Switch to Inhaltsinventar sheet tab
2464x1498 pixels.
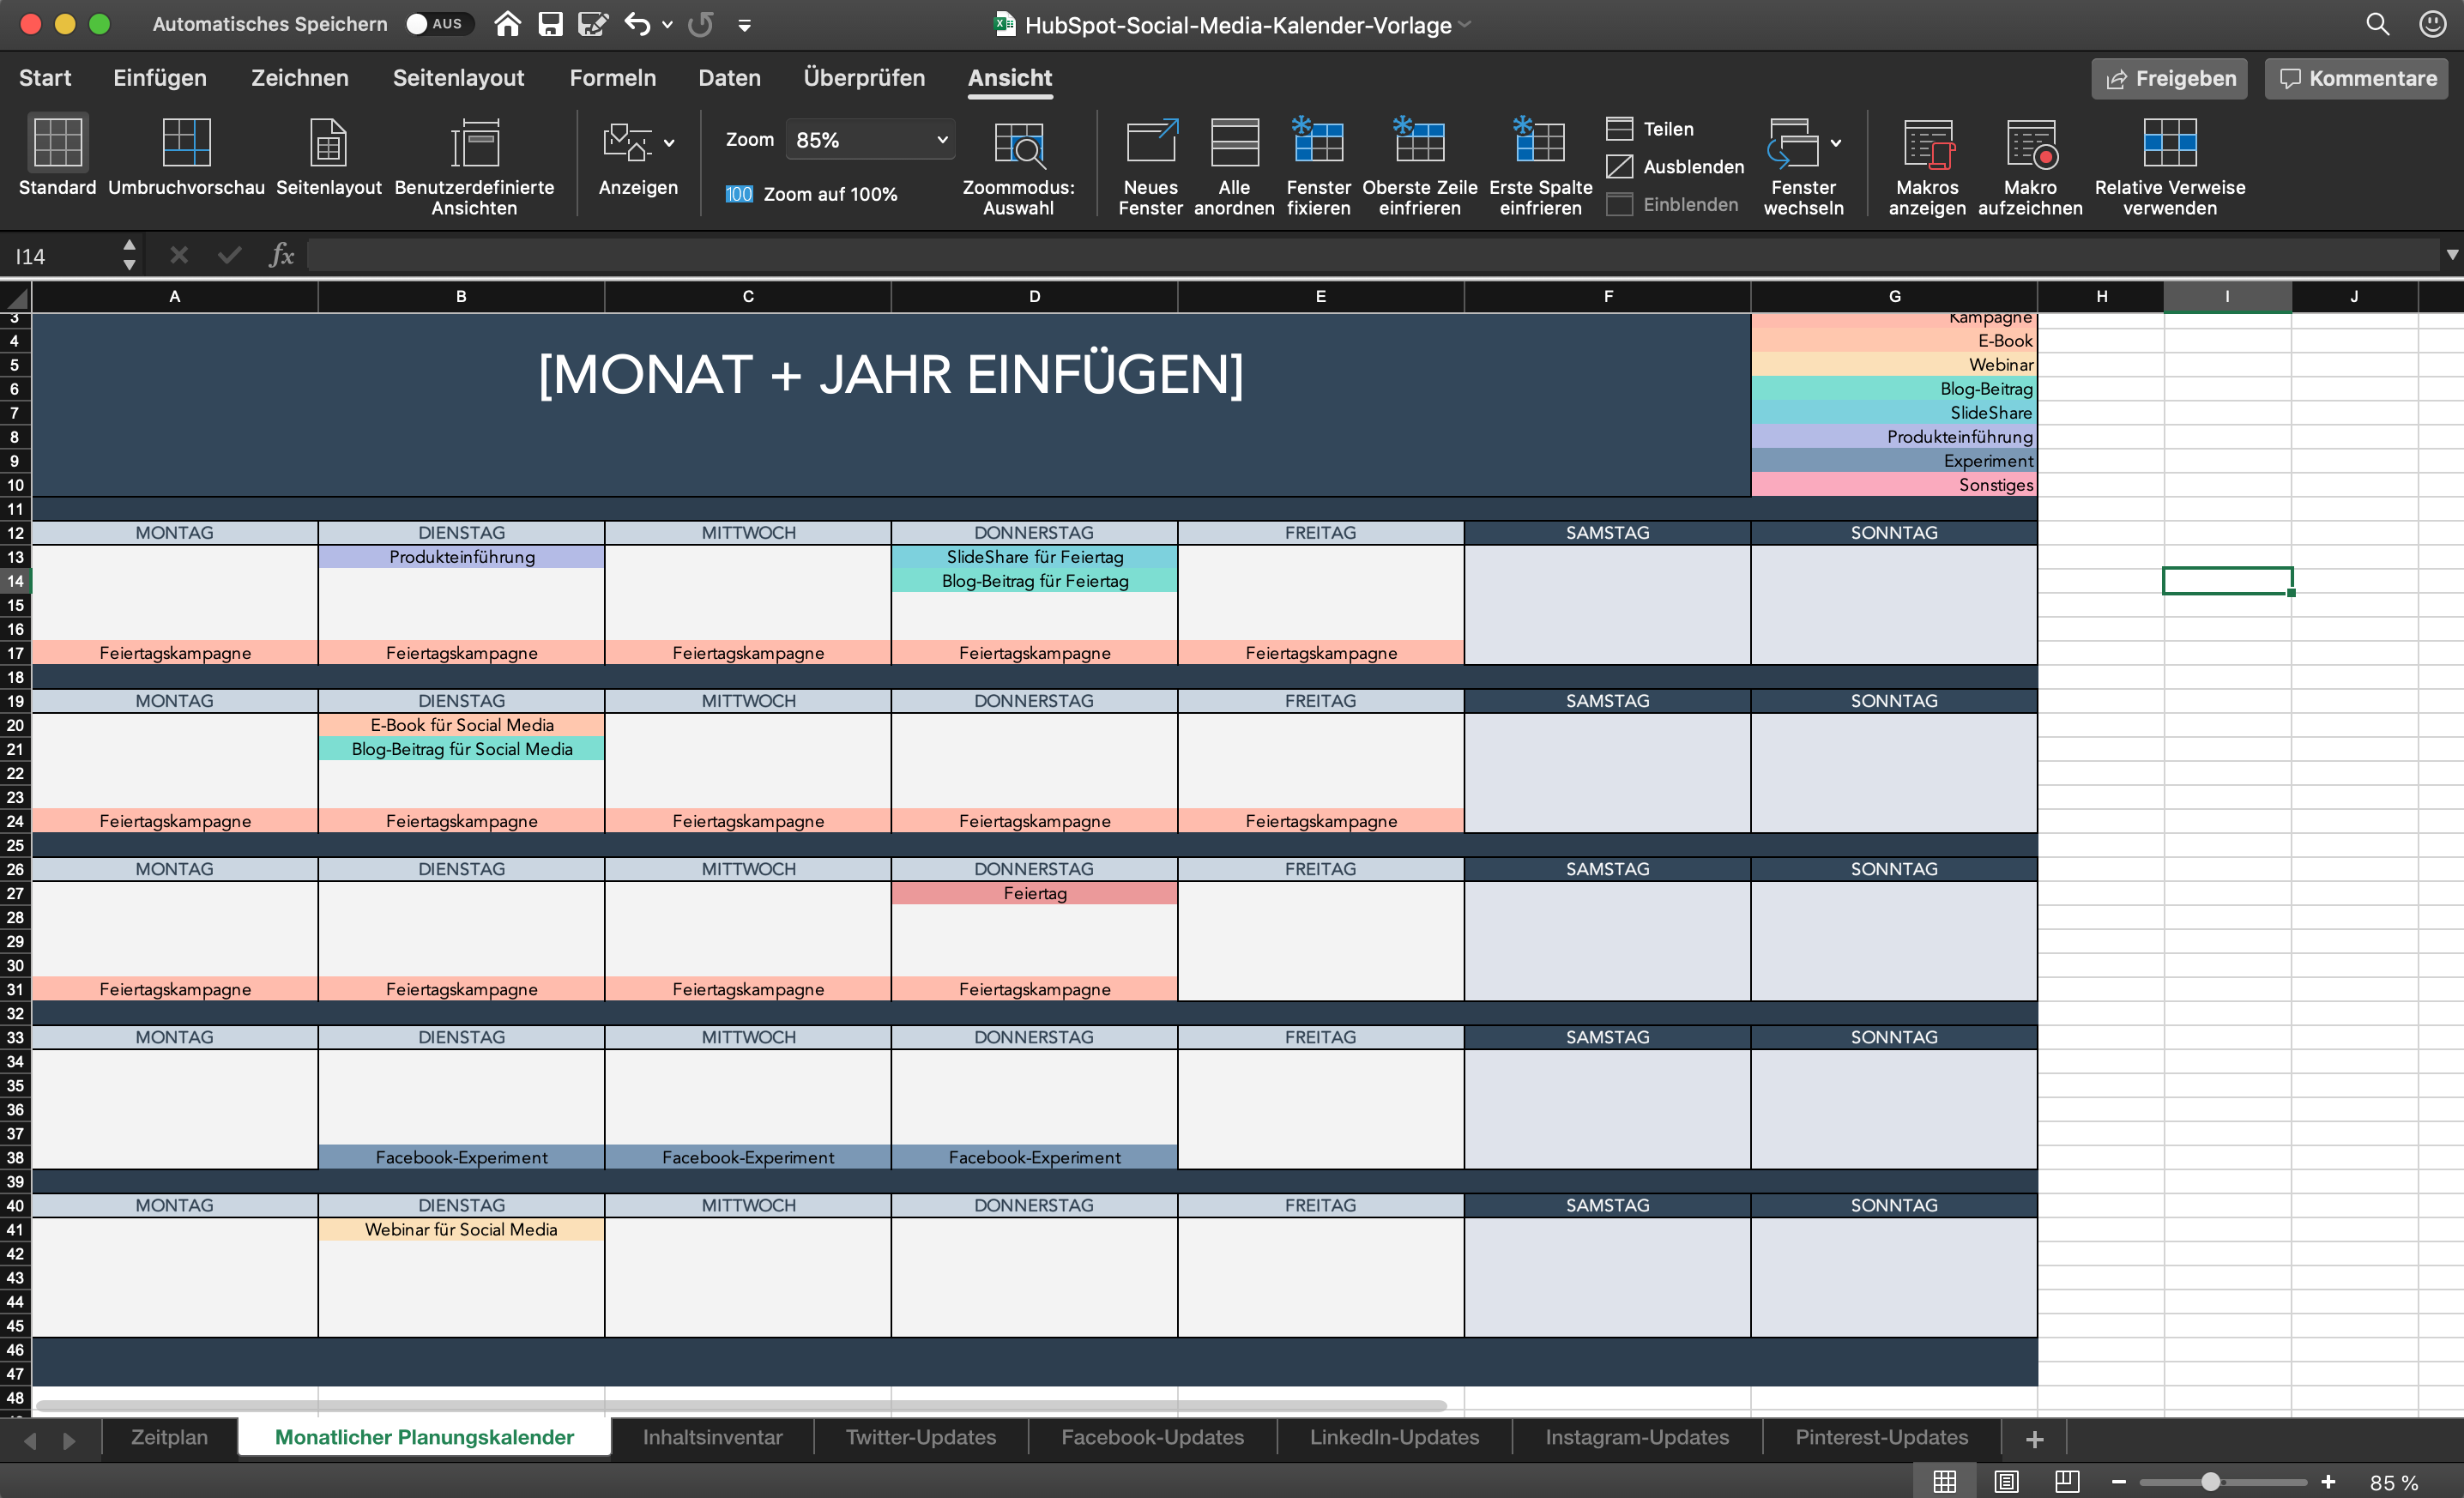pos(713,1437)
